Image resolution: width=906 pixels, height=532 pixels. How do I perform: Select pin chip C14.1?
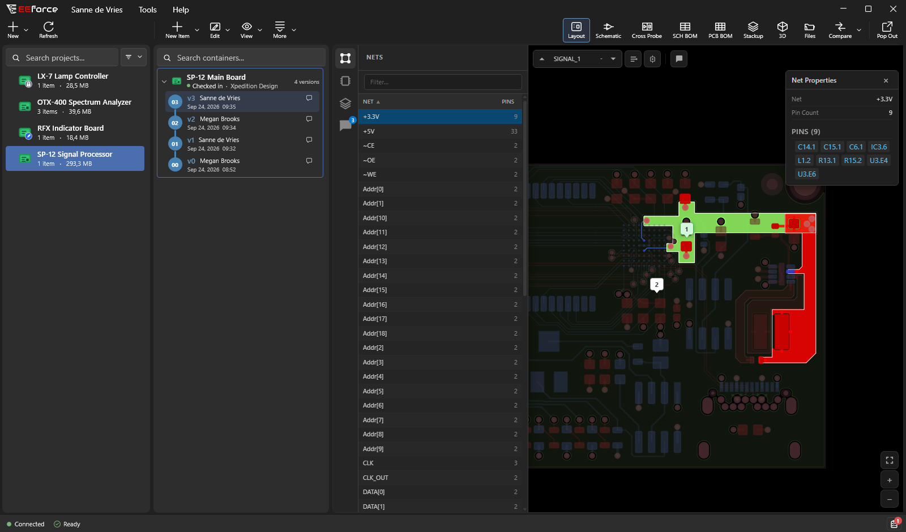806,147
